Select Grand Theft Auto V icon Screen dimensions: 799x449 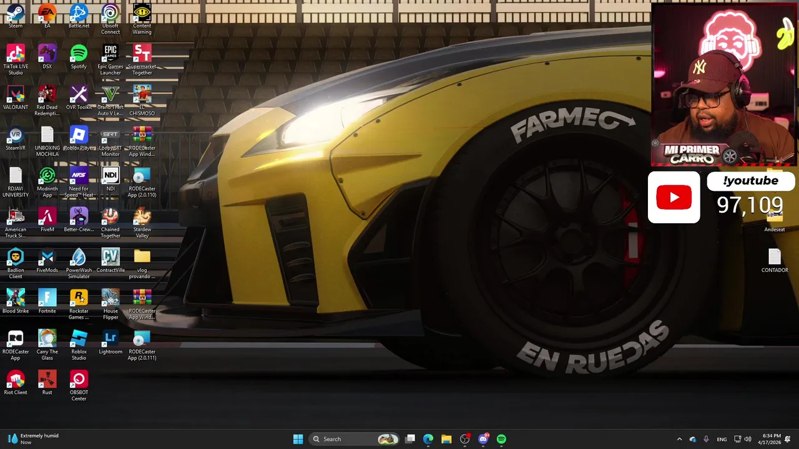(110, 100)
